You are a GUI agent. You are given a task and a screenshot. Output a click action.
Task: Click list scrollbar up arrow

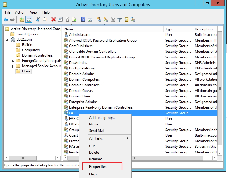click(220, 29)
